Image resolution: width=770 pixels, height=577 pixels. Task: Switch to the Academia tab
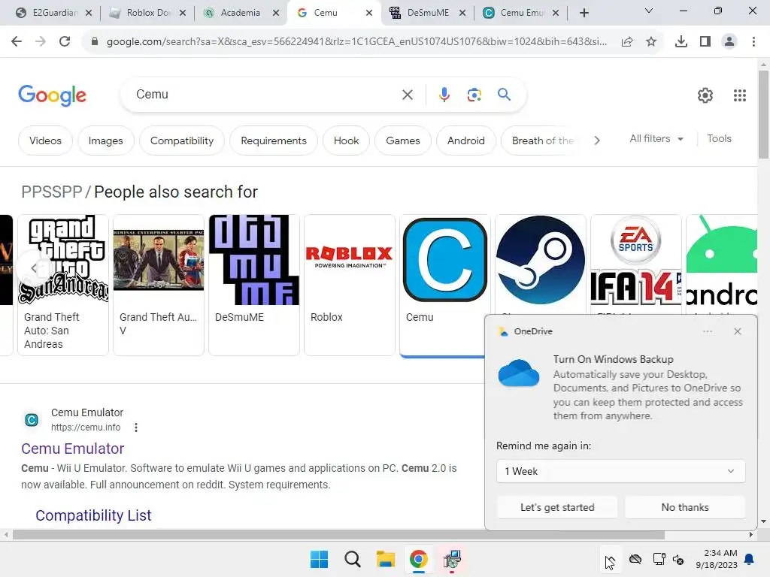(241, 13)
